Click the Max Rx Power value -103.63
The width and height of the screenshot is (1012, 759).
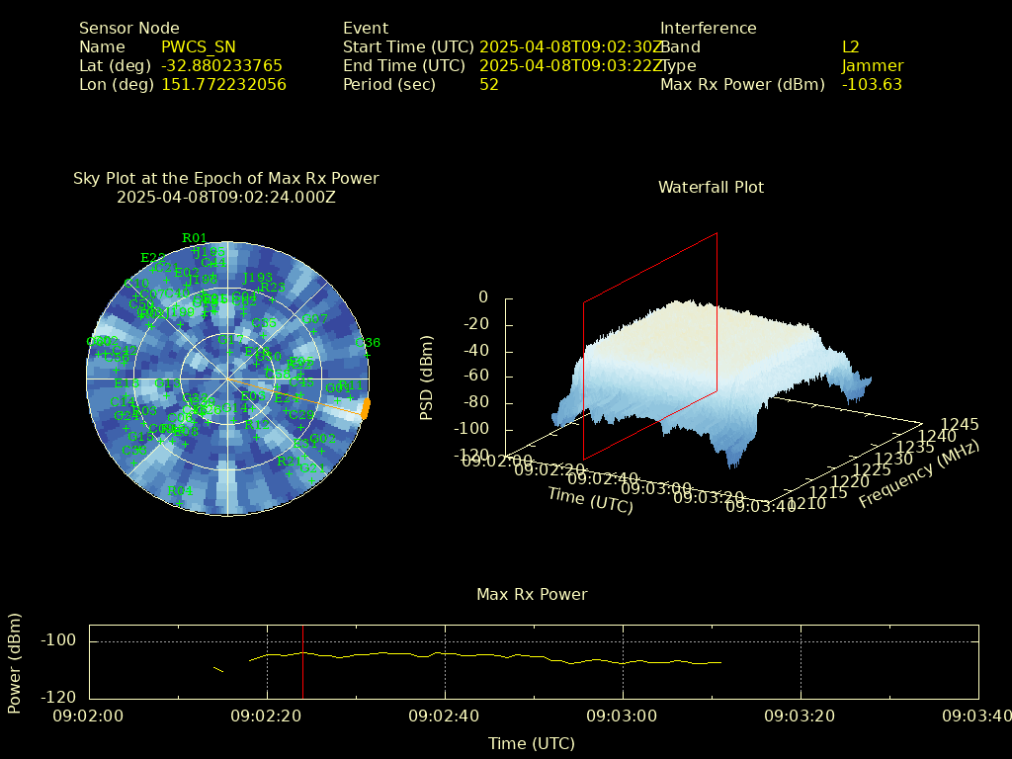872,84
